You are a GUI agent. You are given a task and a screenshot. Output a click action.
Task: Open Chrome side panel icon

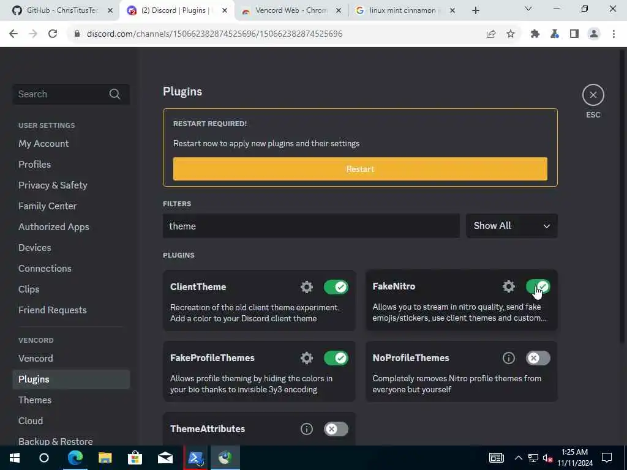[x=574, y=34]
